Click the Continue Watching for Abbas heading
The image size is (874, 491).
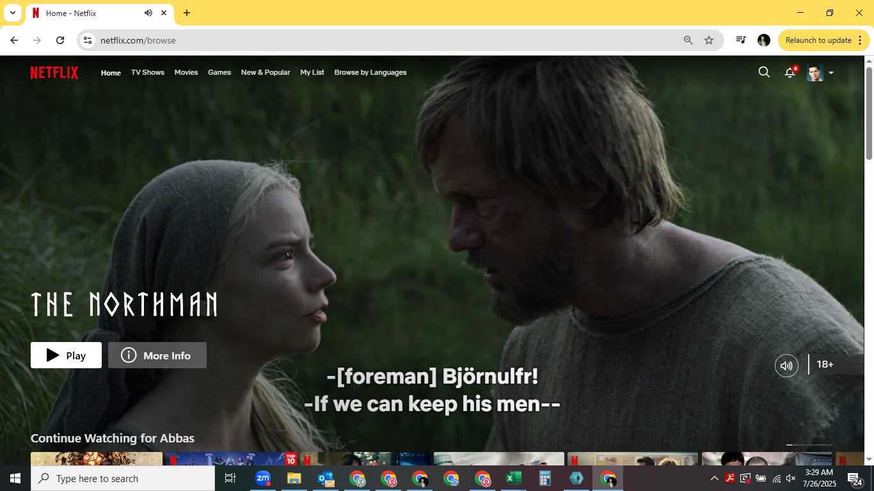point(113,438)
